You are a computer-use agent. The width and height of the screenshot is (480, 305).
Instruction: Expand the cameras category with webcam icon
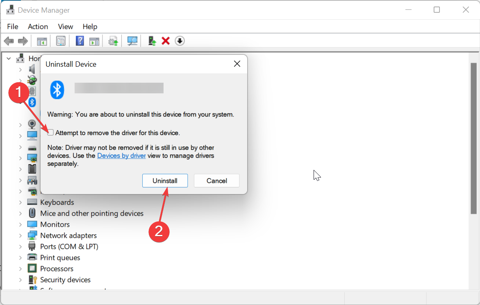(x=20, y=125)
